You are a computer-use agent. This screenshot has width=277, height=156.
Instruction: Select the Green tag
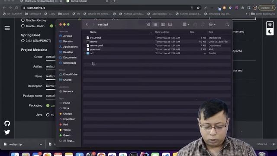coord(67,135)
